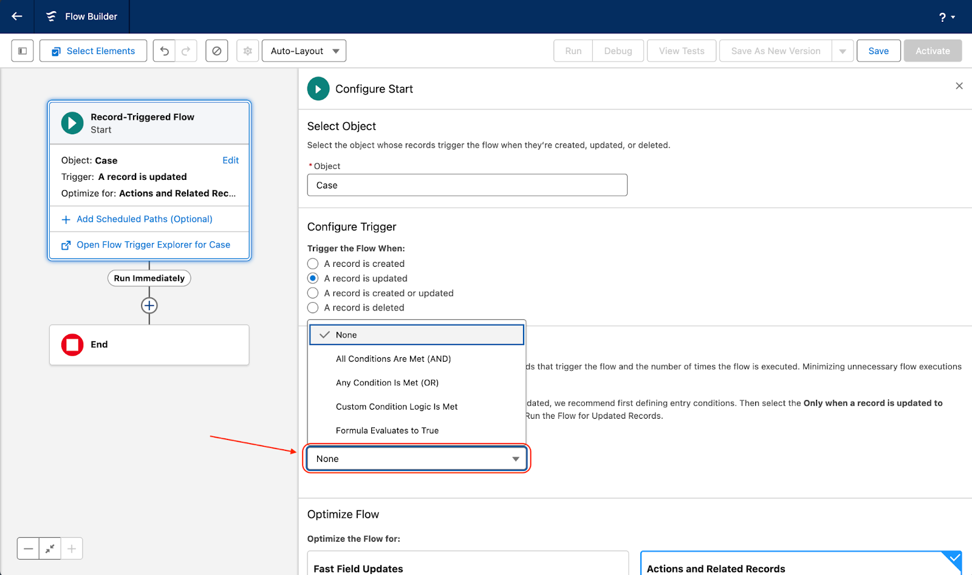Expand the condition requirements None combobox
The image size is (972, 575).
point(417,459)
